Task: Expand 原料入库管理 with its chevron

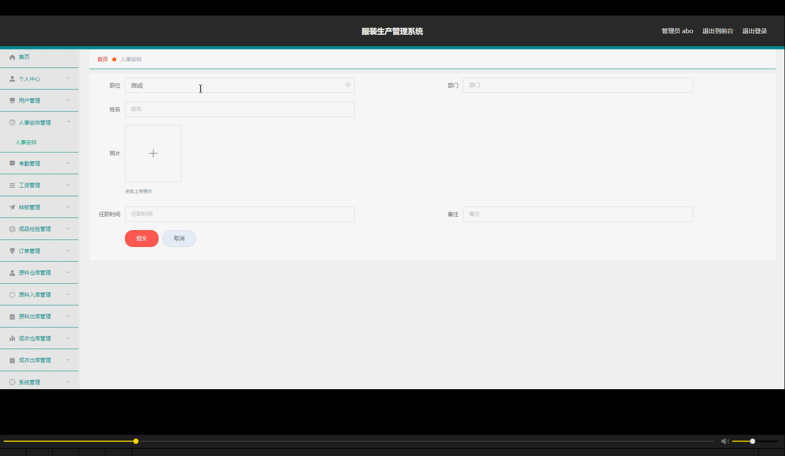Action: 68,294
